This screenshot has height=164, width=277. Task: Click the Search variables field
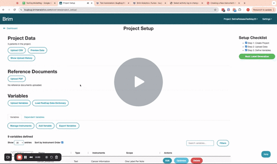(x=200, y=143)
